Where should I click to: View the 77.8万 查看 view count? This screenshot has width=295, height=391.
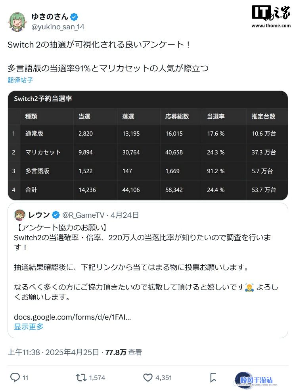click(x=124, y=352)
